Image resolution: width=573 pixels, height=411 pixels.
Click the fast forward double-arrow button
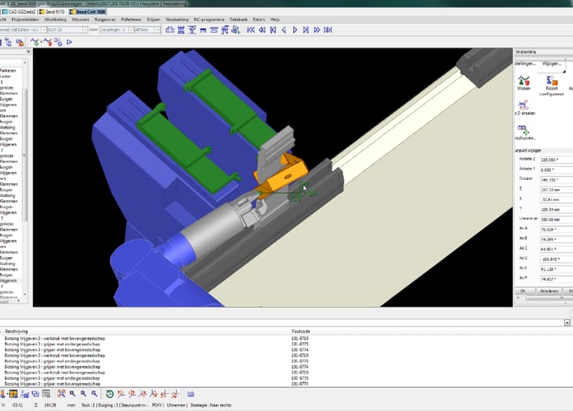click(x=317, y=30)
